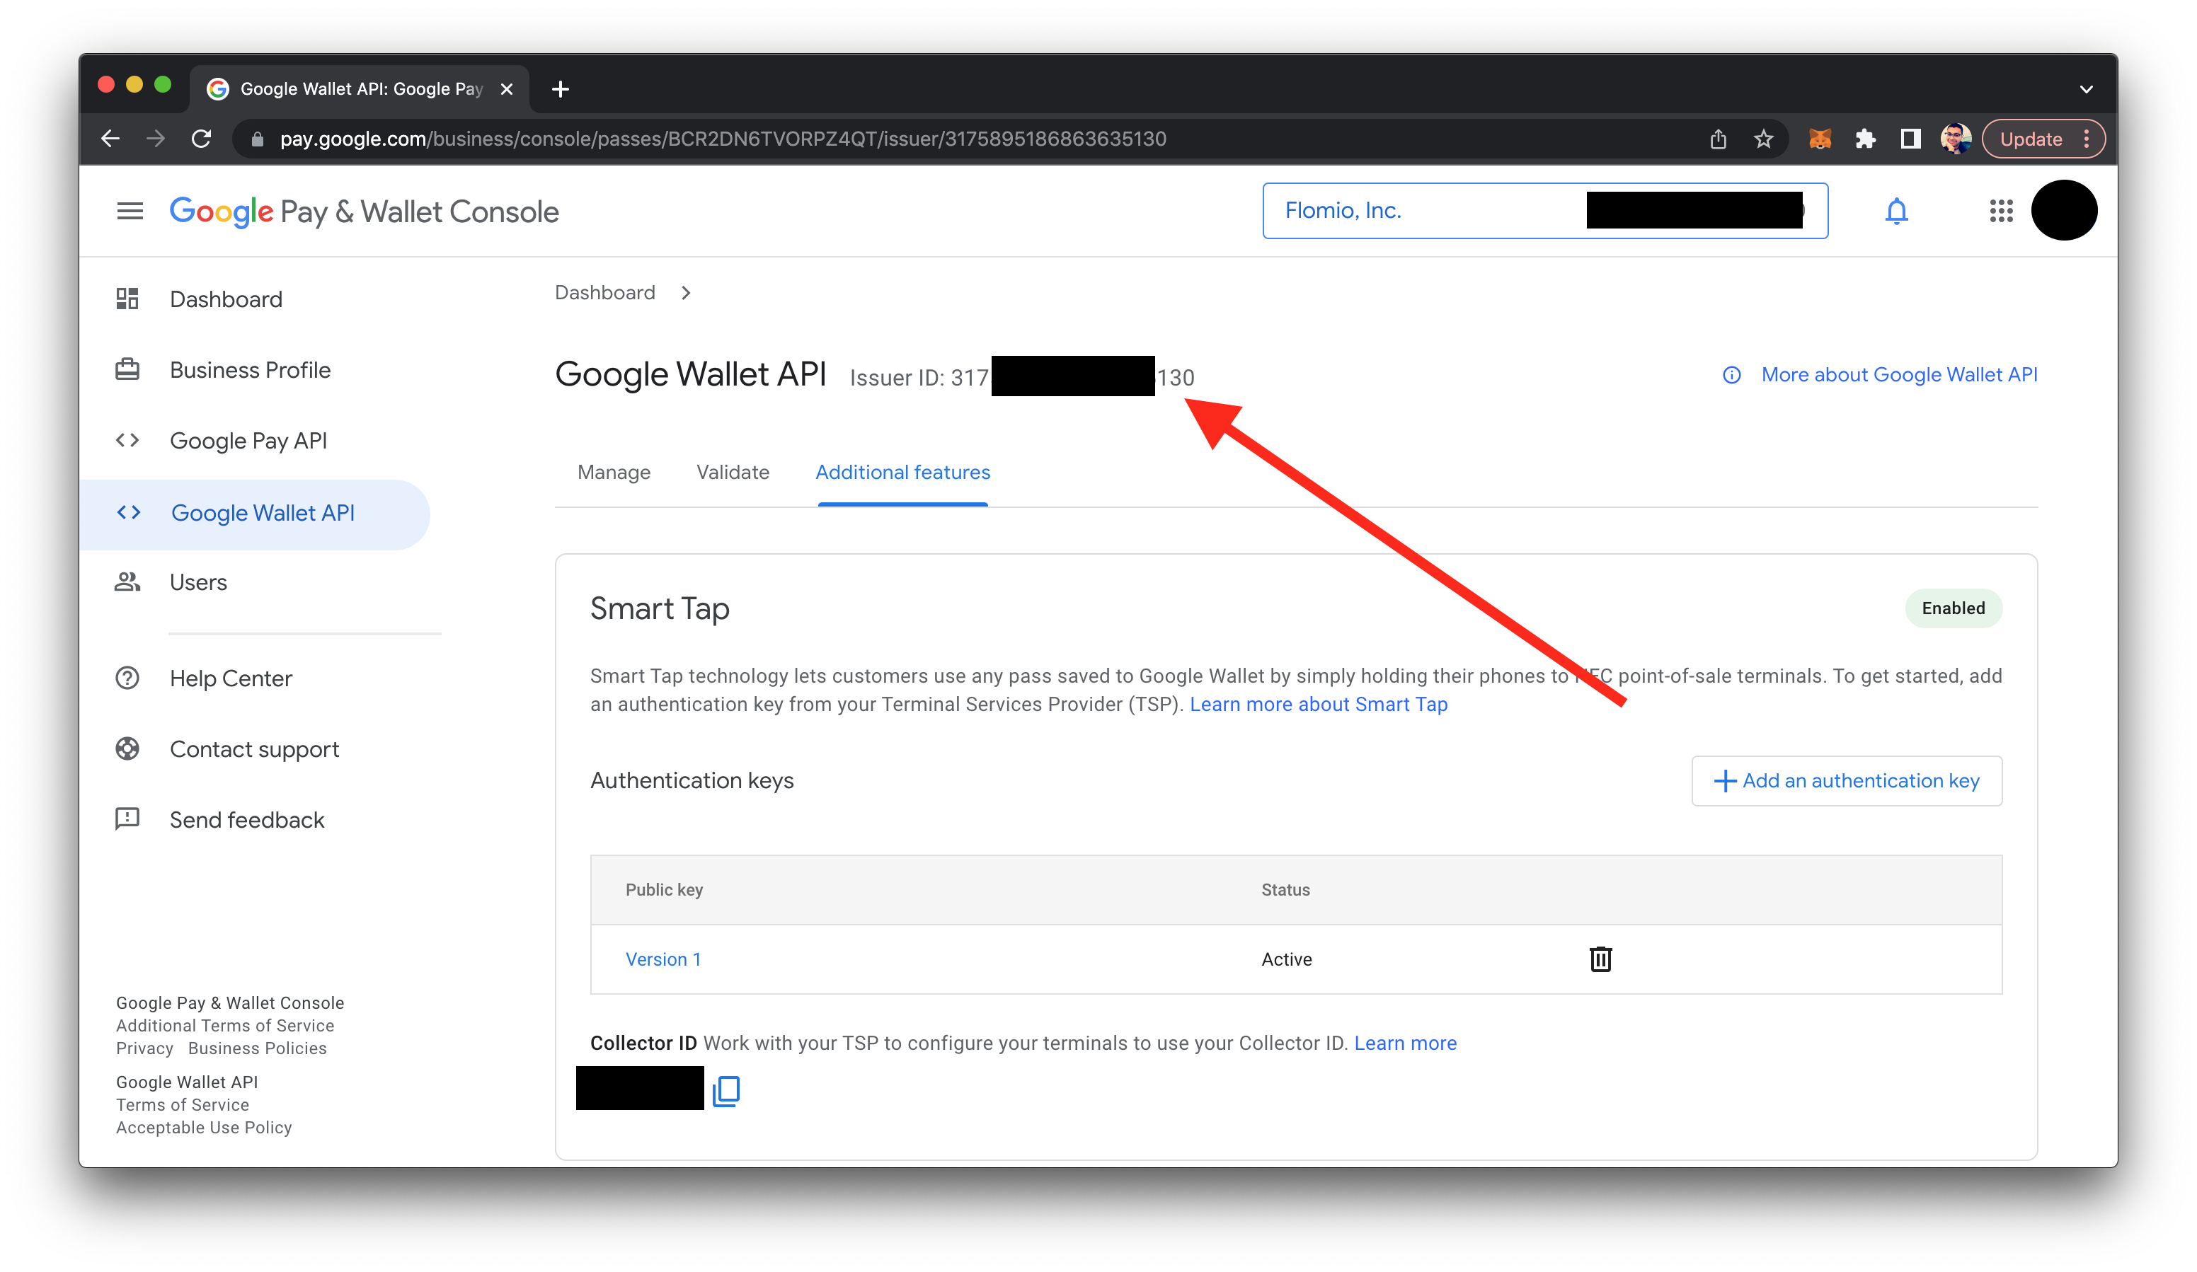Bookmark this page with star icon
This screenshot has height=1272, width=2197.
click(x=1764, y=139)
